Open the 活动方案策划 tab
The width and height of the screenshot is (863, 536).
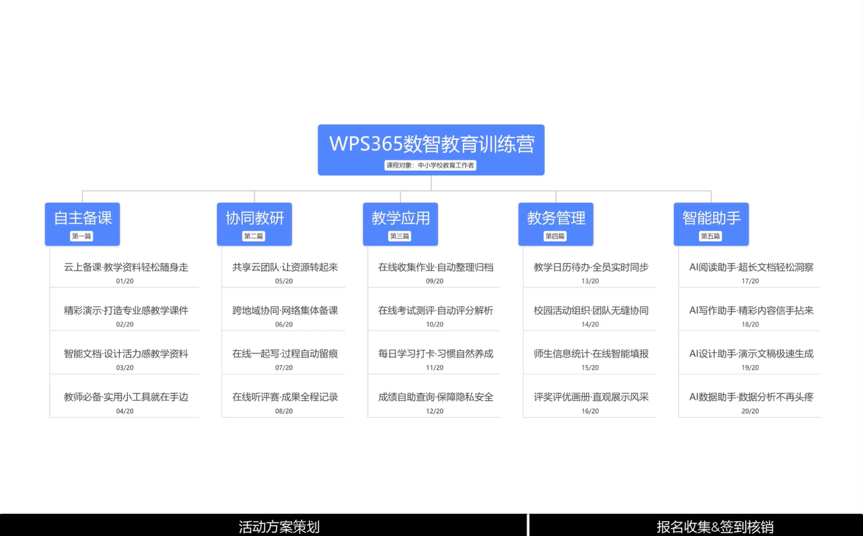(x=279, y=527)
